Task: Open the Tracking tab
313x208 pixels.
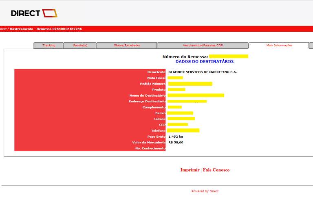Action: point(48,45)
